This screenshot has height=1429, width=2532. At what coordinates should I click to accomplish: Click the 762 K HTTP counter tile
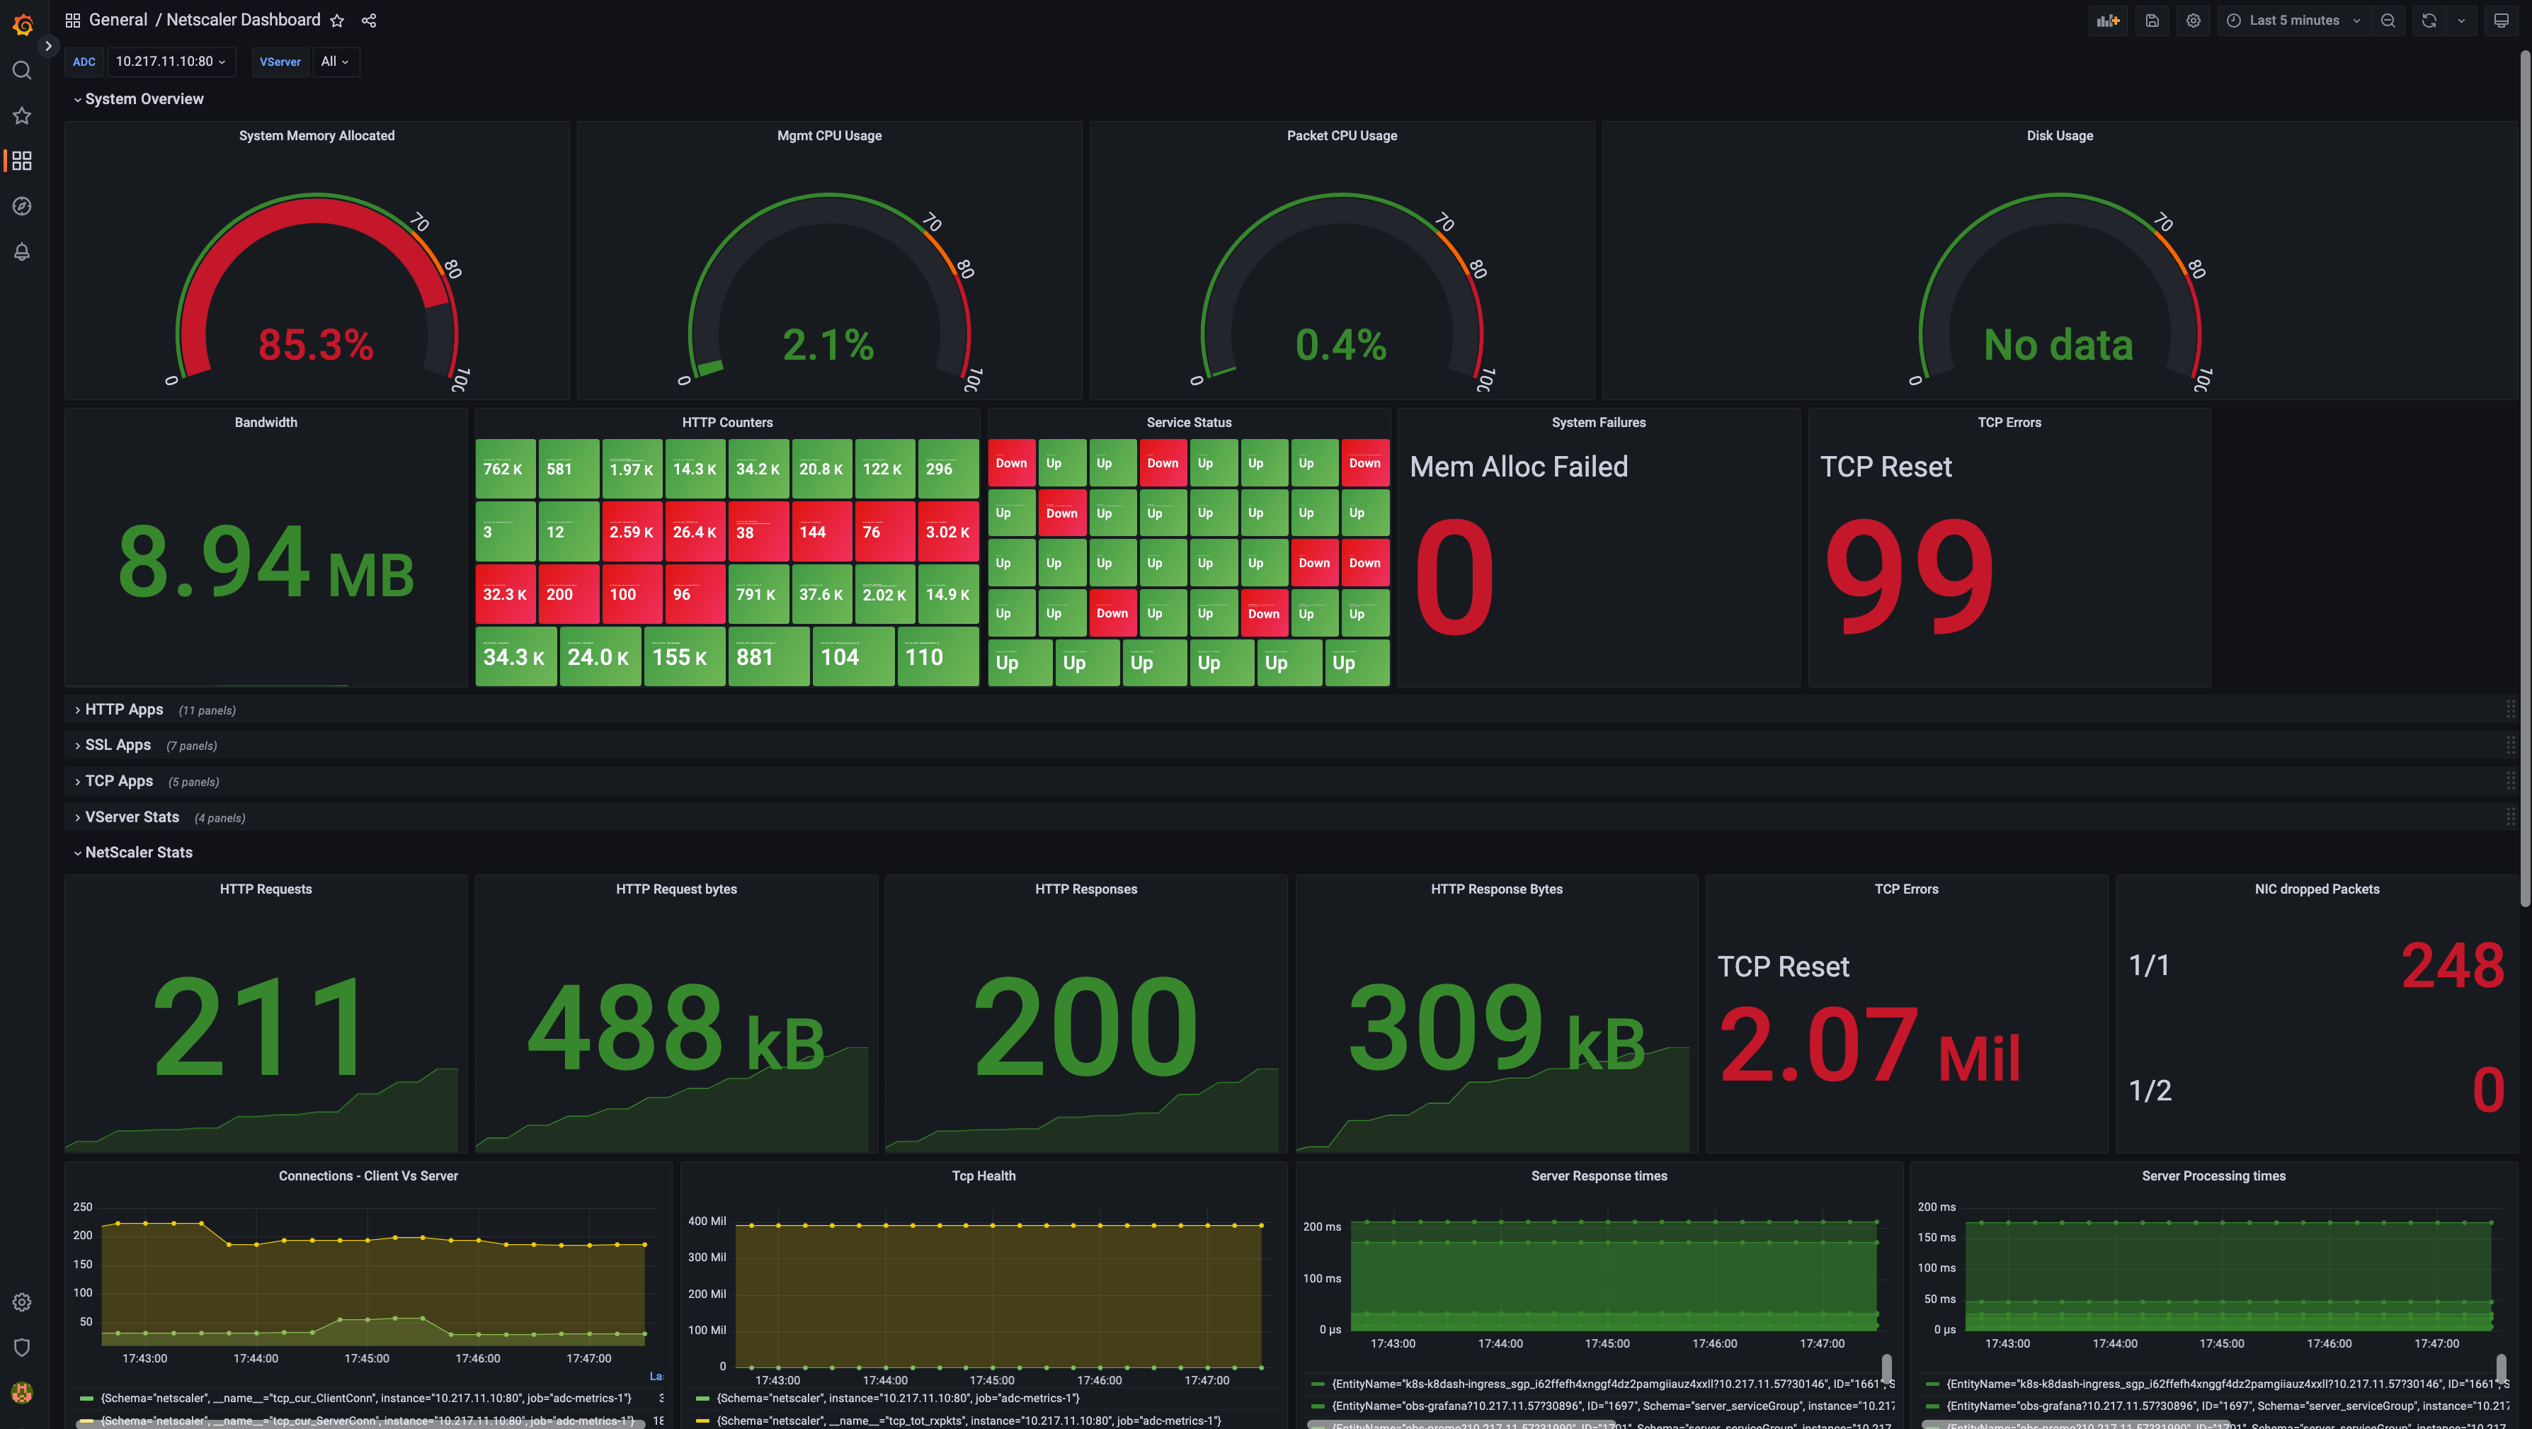[x=506, y=469]
